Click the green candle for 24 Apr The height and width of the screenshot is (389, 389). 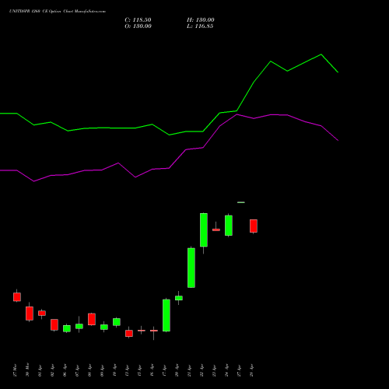point(229,226)
